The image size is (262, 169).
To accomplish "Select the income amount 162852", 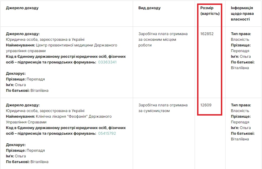I will click(207, 34).
